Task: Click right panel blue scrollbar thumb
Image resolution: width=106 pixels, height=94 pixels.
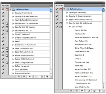Action: [103, 10]
